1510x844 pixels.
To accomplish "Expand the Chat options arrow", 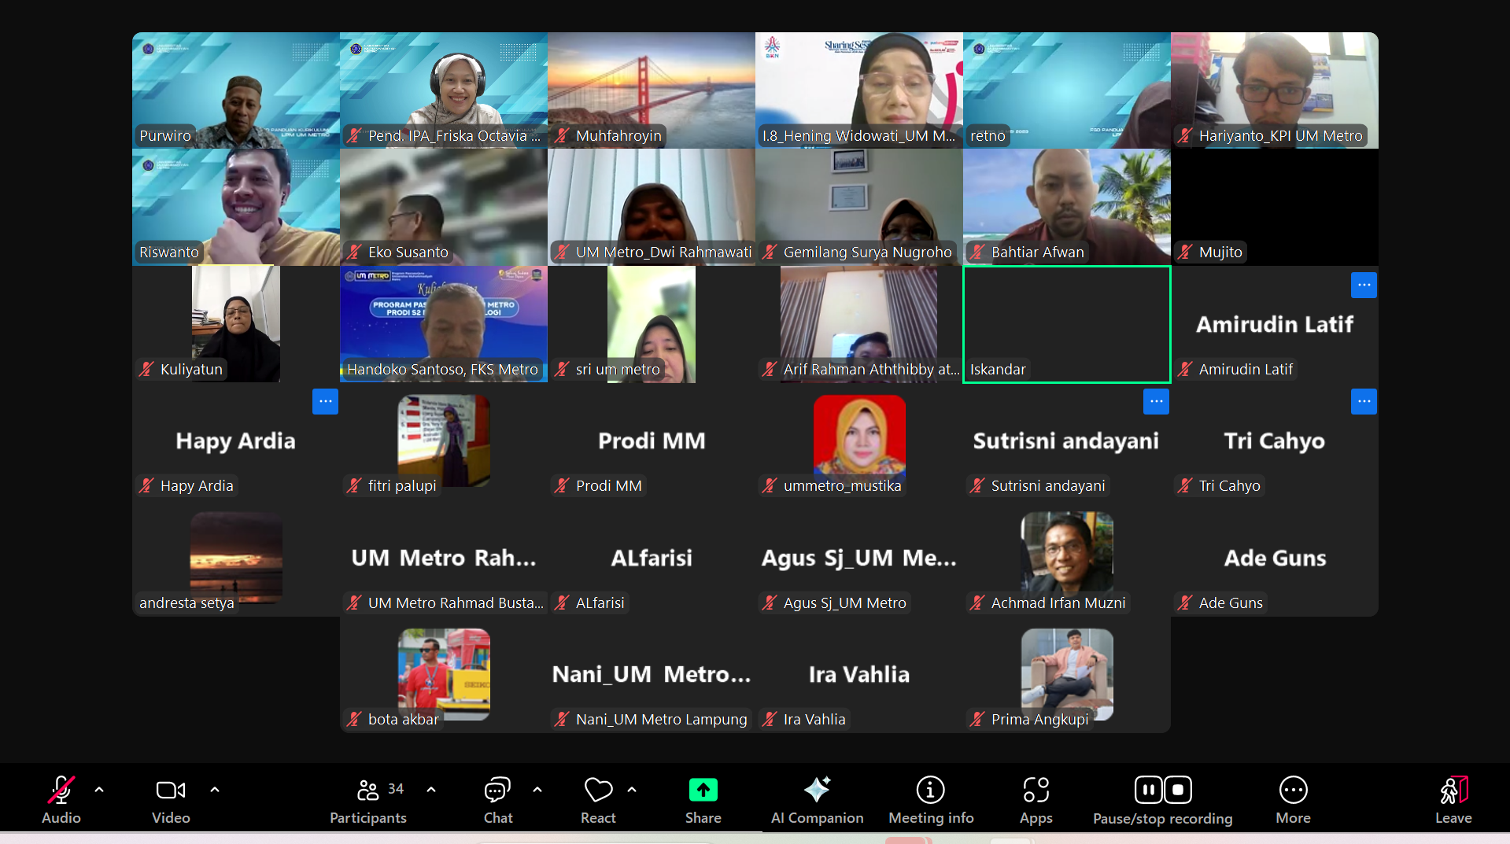I will pyautogui.click(x=537, y=789).
